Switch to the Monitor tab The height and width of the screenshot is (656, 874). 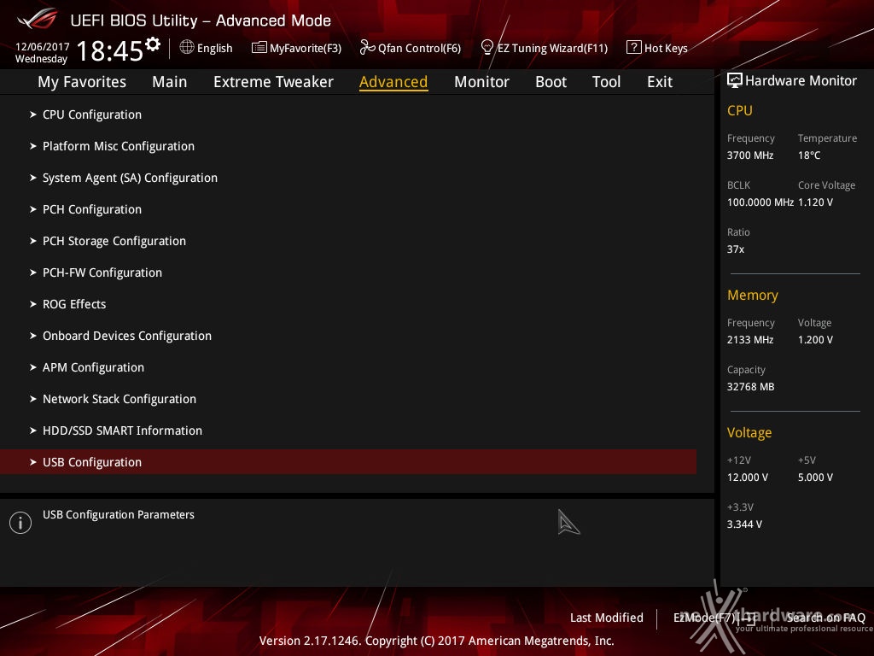(x=481, y=82)
